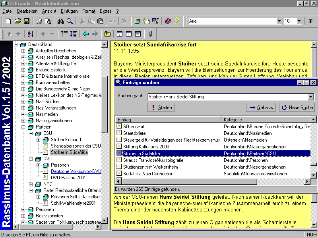
Task: Click the down-arrow with lines tree icon
Action: click(74, 34)
